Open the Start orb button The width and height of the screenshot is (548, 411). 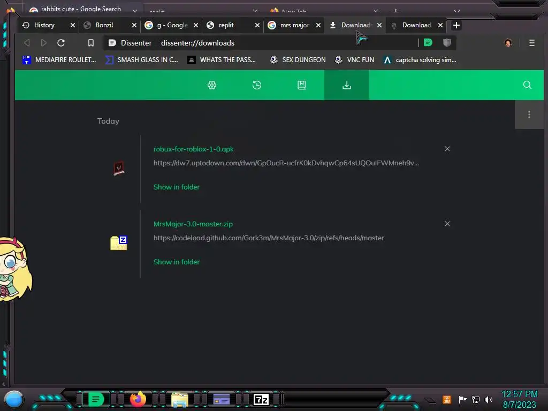(x=14, y=399)
